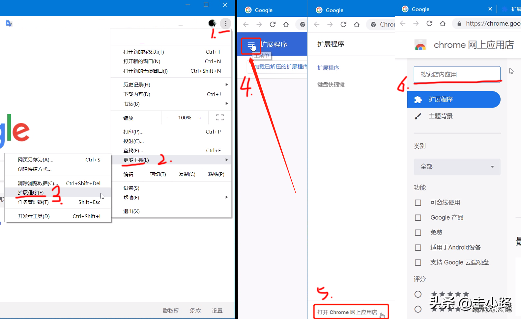Screen dimensions: 521x319
Task: Select four-star rating radio button
Action: click(x=418, y=309)
